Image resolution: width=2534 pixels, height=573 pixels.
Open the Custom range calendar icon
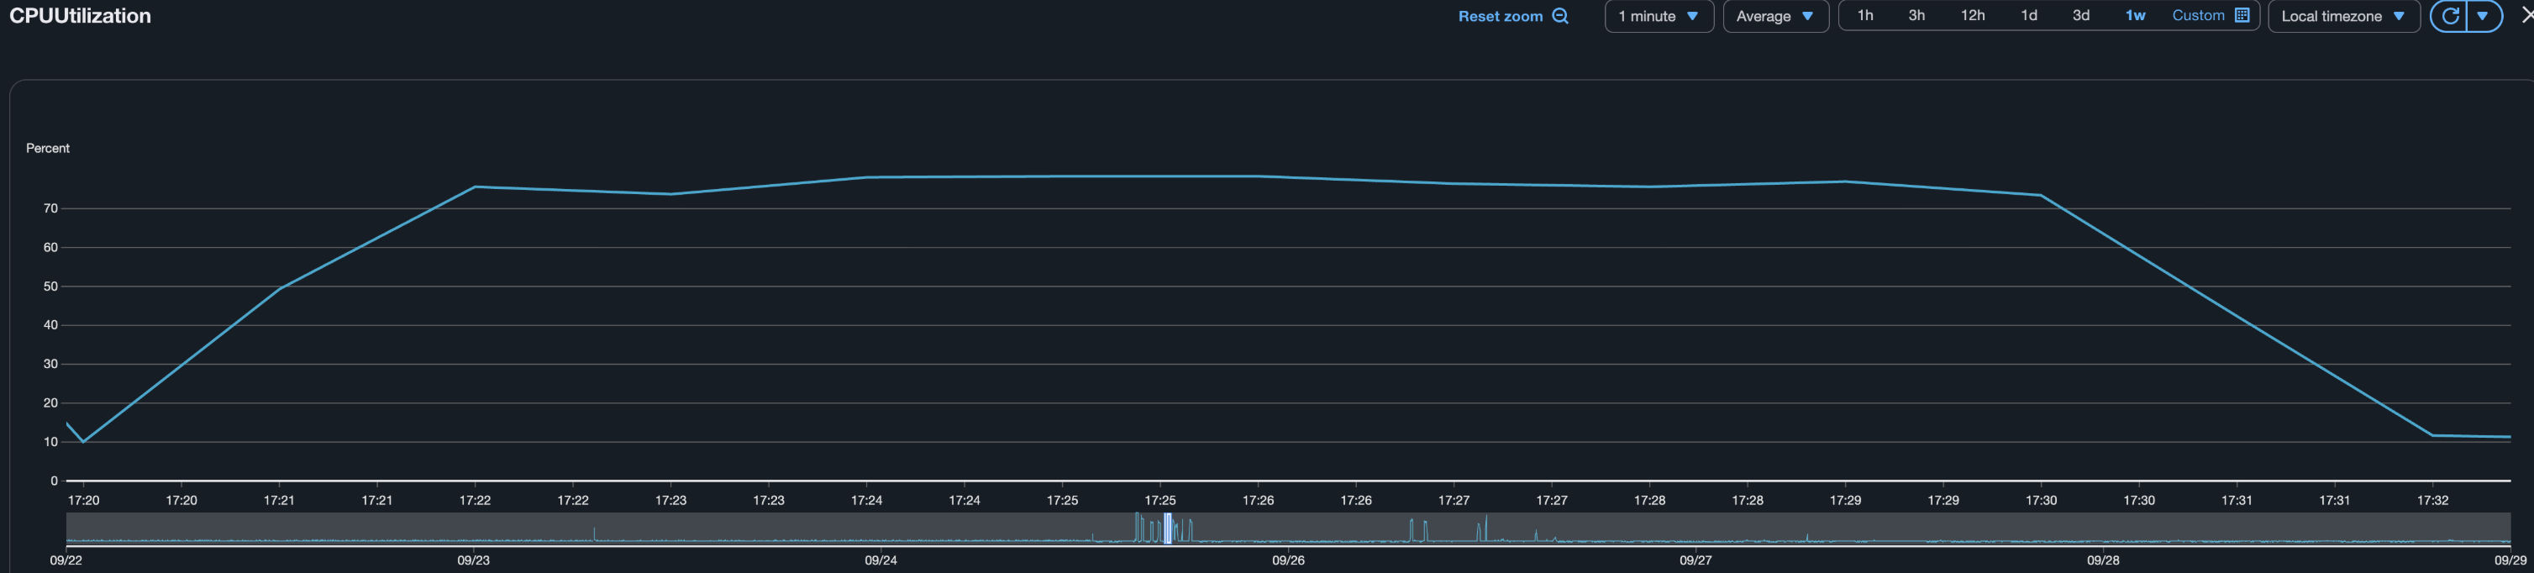[2242, 16]
